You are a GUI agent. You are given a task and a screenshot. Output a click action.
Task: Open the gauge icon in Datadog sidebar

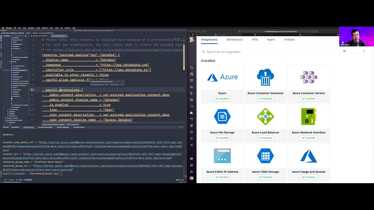(x=191, y=106)
